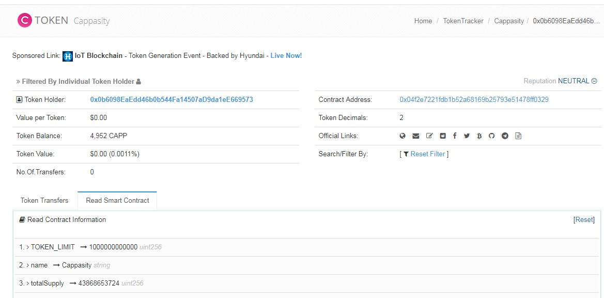Image resolution: width=604 pixels, height=298 pixels.
Task: Click the funnel icon beside Reset Filter
Action: [406, 154]
